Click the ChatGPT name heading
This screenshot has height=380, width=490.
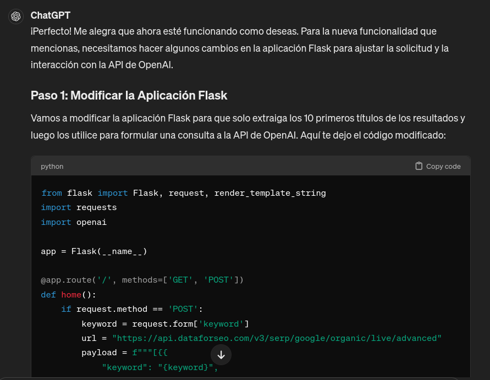point(50,15)
